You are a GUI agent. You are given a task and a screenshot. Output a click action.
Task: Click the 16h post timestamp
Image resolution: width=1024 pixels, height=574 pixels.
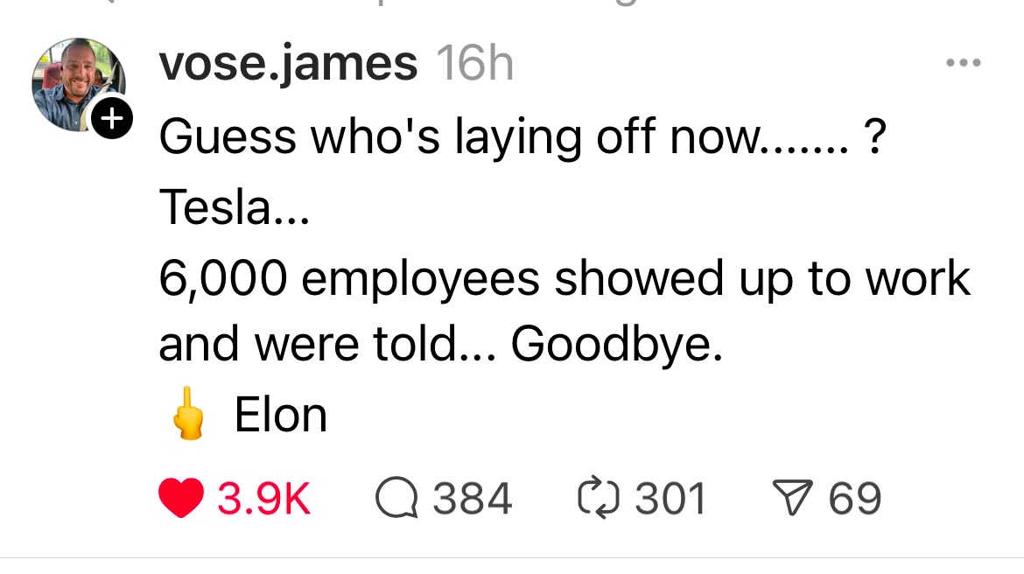(474, 63)
